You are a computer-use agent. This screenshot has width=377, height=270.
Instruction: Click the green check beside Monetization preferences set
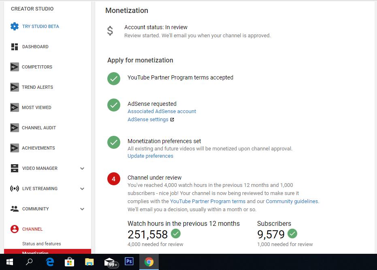tap(114, 142)
